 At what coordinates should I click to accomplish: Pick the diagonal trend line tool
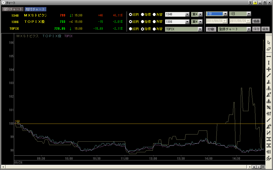(x=268, y=76)
